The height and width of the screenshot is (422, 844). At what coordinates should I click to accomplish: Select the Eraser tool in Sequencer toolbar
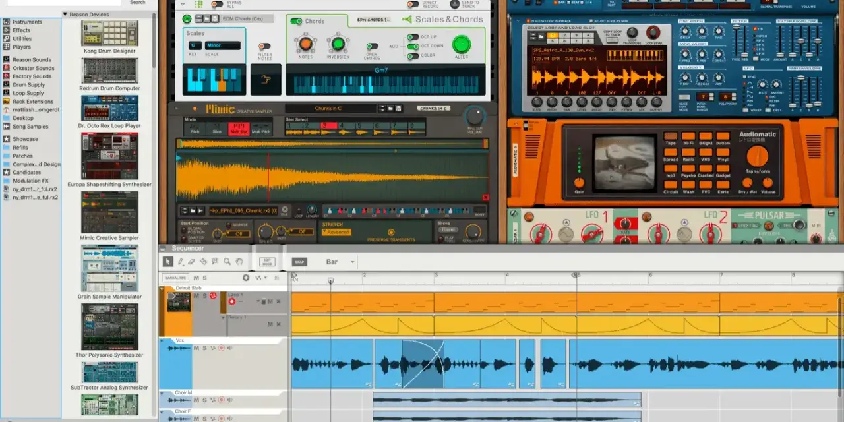192,262
